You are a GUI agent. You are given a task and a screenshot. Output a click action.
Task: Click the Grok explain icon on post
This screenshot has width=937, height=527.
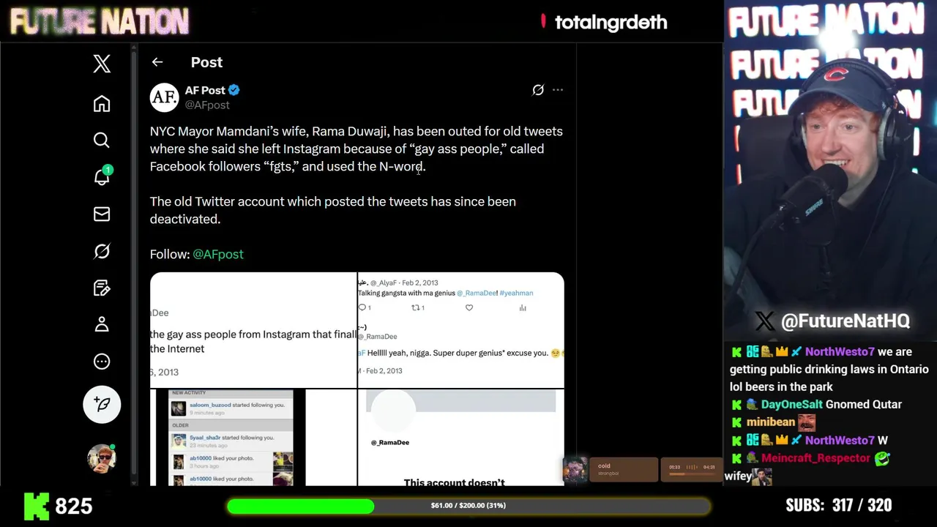538,90
